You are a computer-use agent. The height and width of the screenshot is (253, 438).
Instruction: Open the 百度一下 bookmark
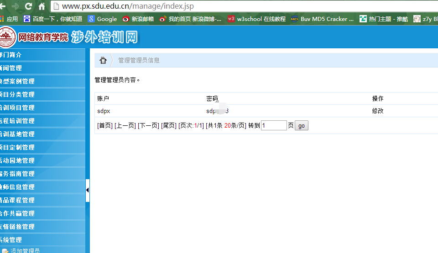pyautogui.click(x=53, y=19)
